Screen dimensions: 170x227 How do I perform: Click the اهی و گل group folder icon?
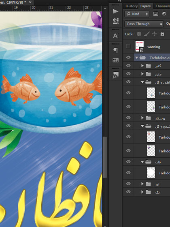[148, 82]
